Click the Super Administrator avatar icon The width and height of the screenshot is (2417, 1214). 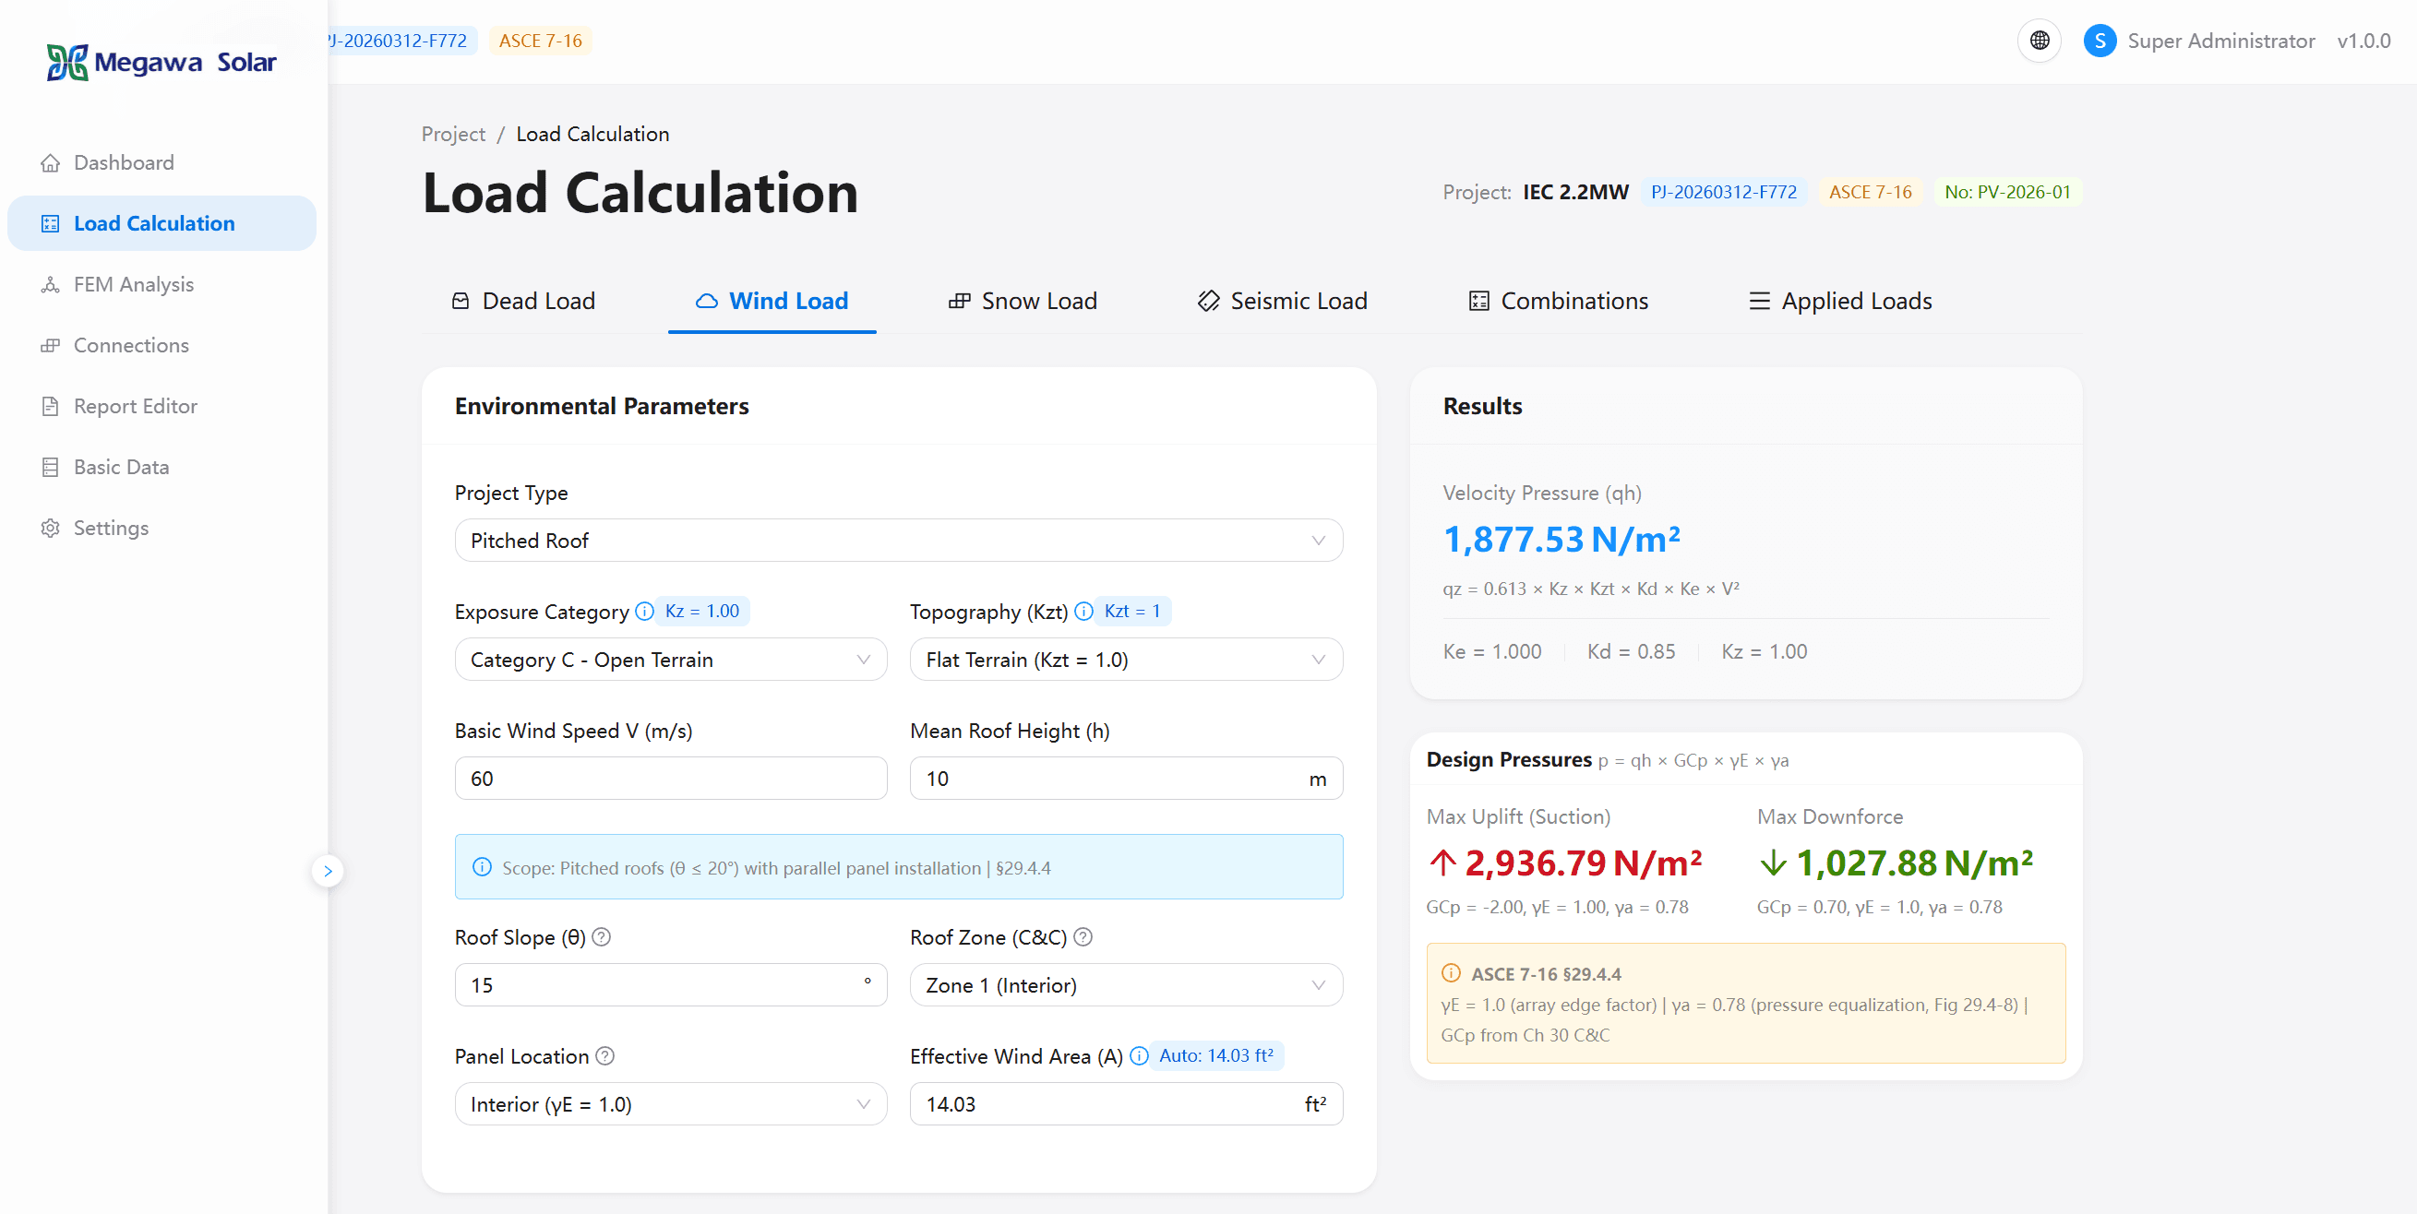pyautogui.click(x=2099, y=41)
